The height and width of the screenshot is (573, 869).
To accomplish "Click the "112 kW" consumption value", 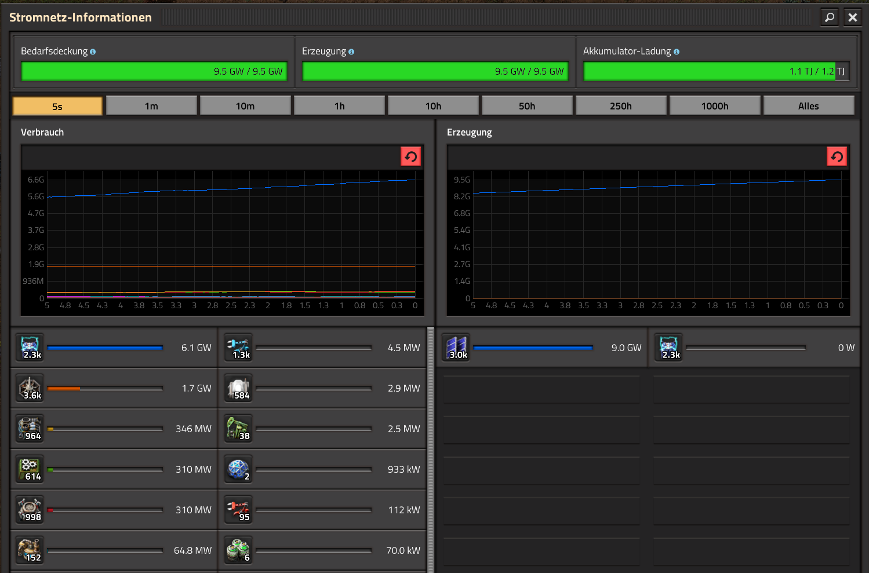I will (x=404, y=510).
